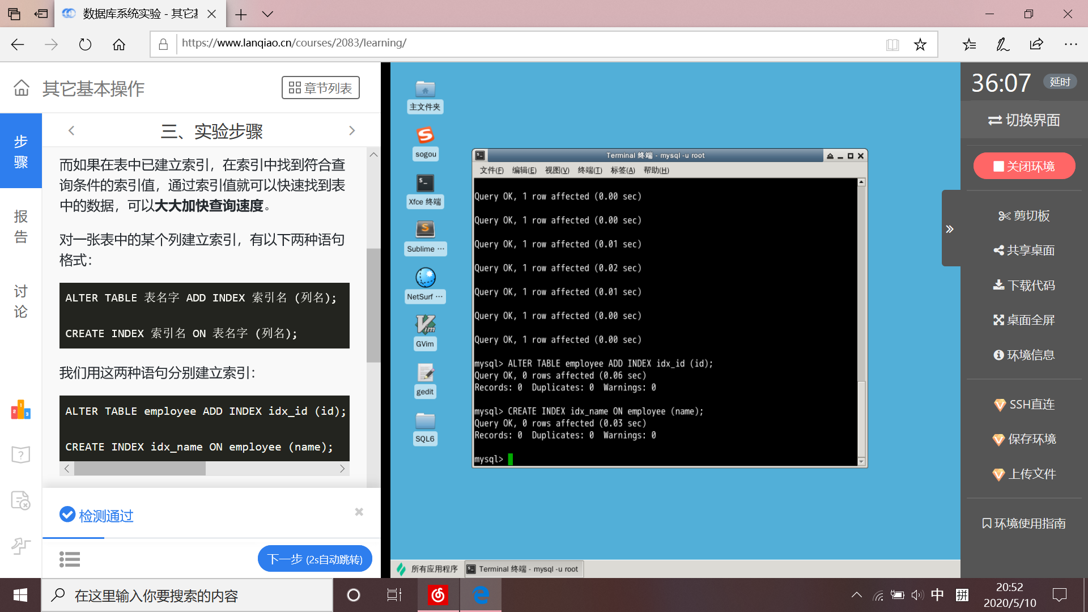The image size is (1088, 612).
Task: Open the 主文件夹 home folder
Action: [x=425, y=89]
